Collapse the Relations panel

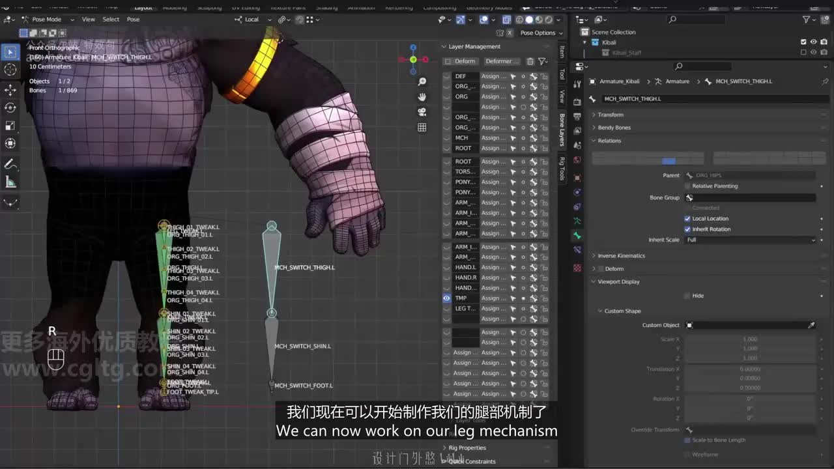click(x=609, y=141)
